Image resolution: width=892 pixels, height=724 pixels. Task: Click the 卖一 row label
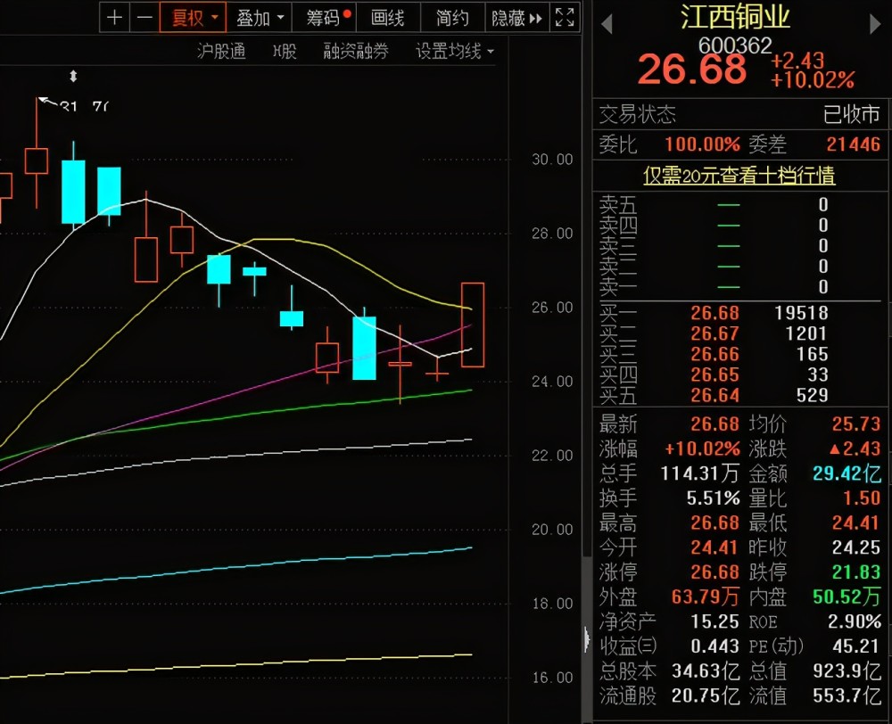(x=618, y=287)
